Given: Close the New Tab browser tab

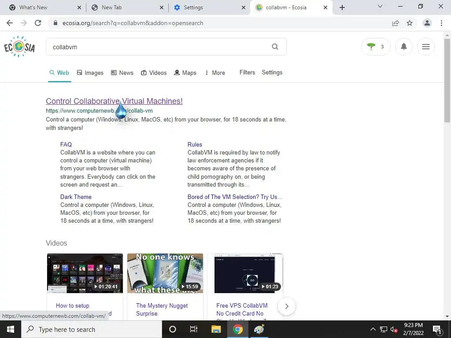Looking at the screenshot, I should click(x=161, y=7).
